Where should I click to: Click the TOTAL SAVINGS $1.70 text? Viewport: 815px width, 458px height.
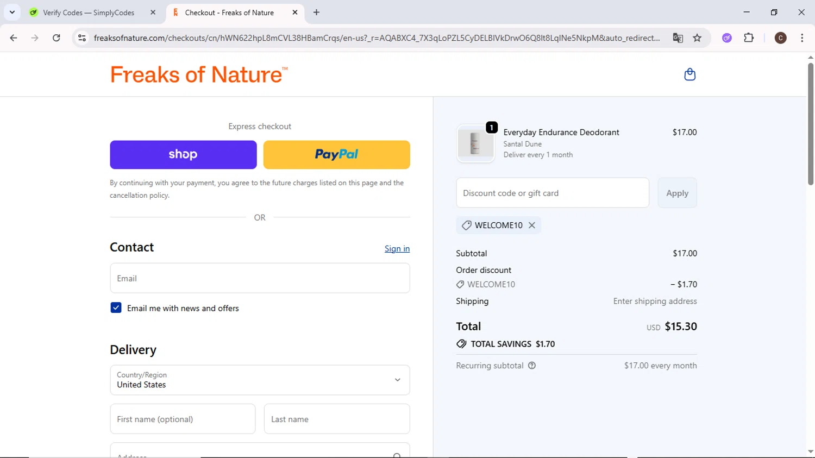coord(512,344)
